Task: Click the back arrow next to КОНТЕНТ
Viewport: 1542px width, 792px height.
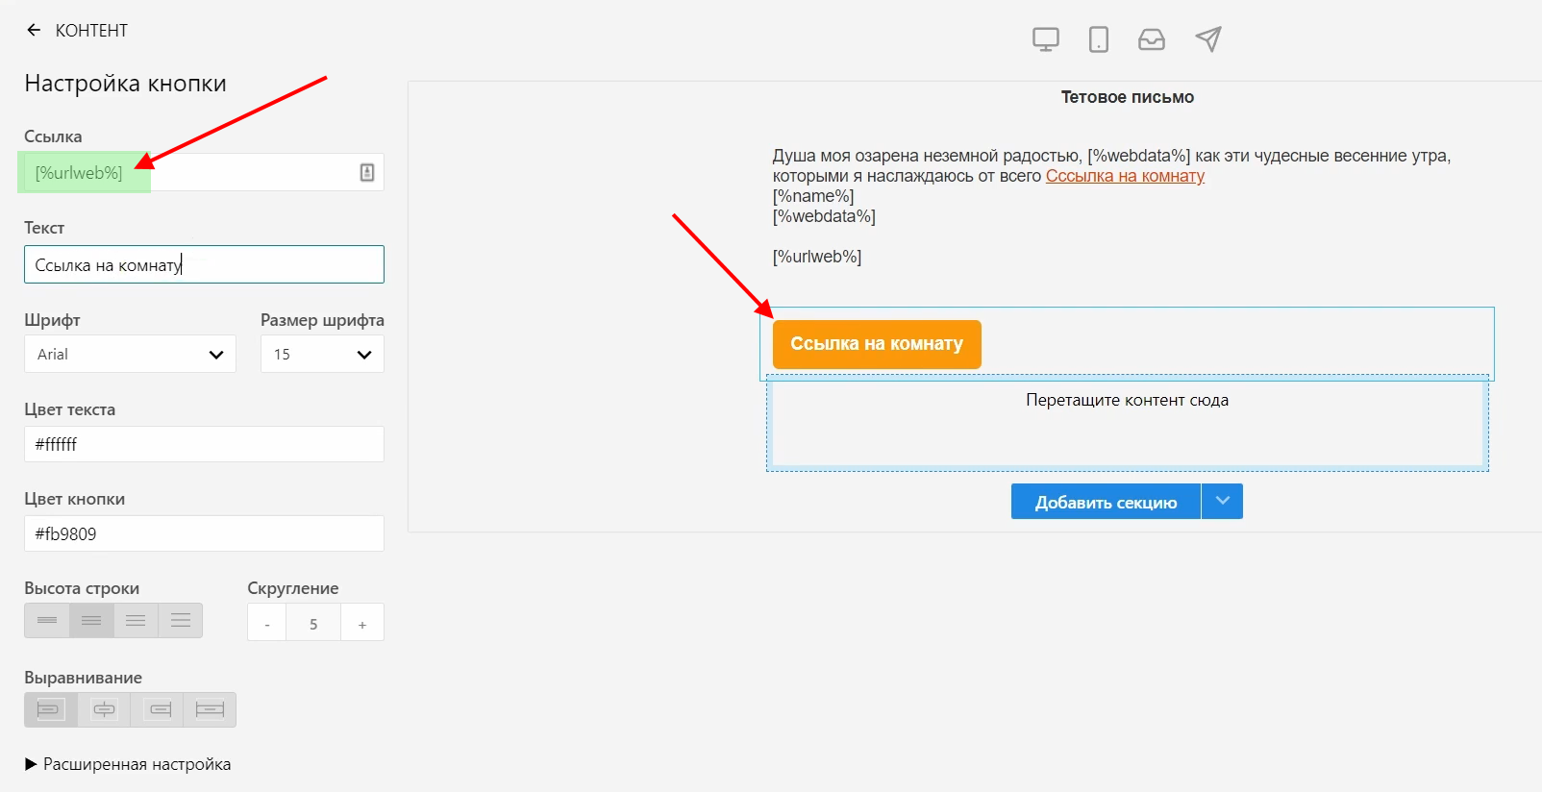Action: coord(34,31)
